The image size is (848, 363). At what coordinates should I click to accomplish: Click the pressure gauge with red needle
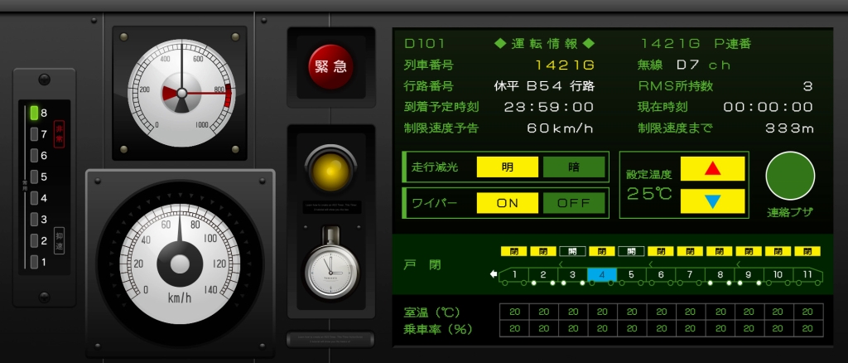click(x=181, y=93)
